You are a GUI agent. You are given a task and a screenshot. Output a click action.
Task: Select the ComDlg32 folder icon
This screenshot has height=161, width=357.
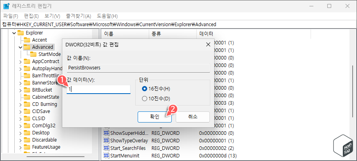(x=27, y=125)
